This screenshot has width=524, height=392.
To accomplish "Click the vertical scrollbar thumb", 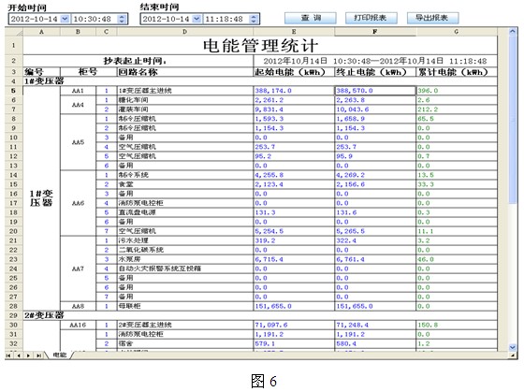I will point(513,120).
